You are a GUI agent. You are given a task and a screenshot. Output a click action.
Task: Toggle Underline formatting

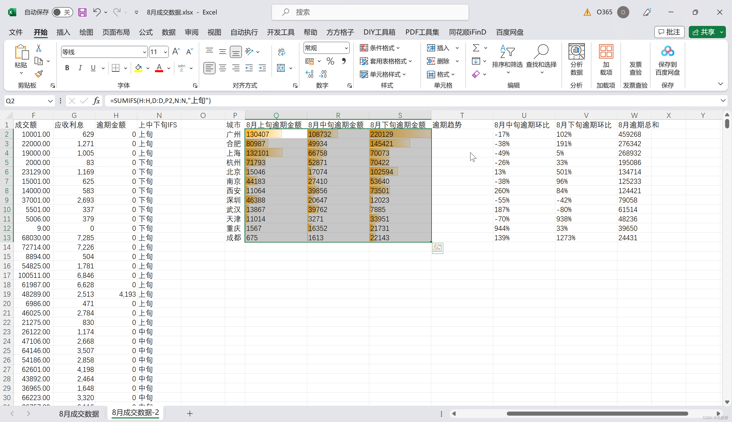pyautogui.click(x=93, y=68)
